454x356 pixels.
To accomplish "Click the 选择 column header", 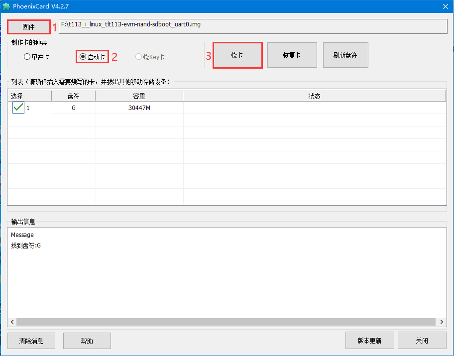I will pos(29,96).
